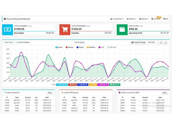Viewport: 172px width, 129px height.
Task: Click invoice ID 20869
Action: tap(122, 111)
